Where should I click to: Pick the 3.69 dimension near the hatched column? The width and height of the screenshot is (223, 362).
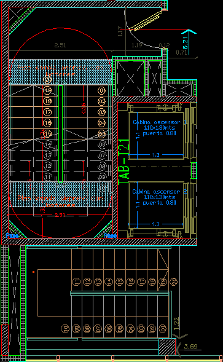[190, 347]
